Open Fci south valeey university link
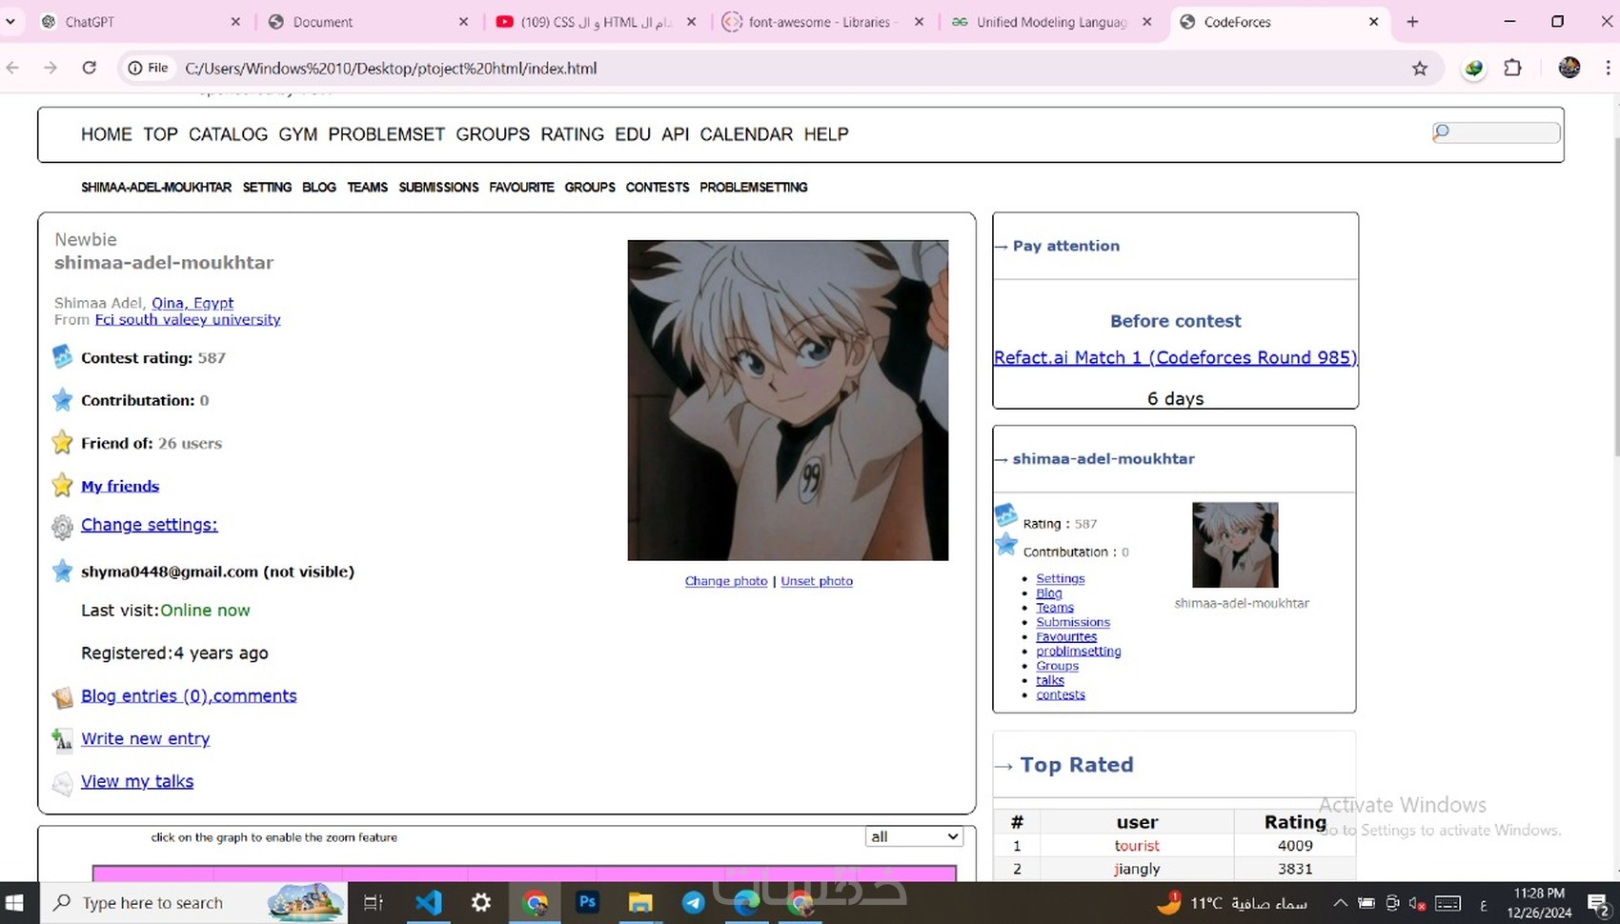 [x=188, y=319]
